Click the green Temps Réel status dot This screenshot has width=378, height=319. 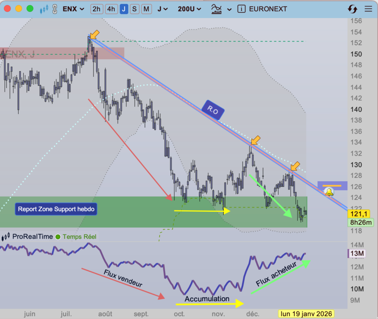(58, 237)
